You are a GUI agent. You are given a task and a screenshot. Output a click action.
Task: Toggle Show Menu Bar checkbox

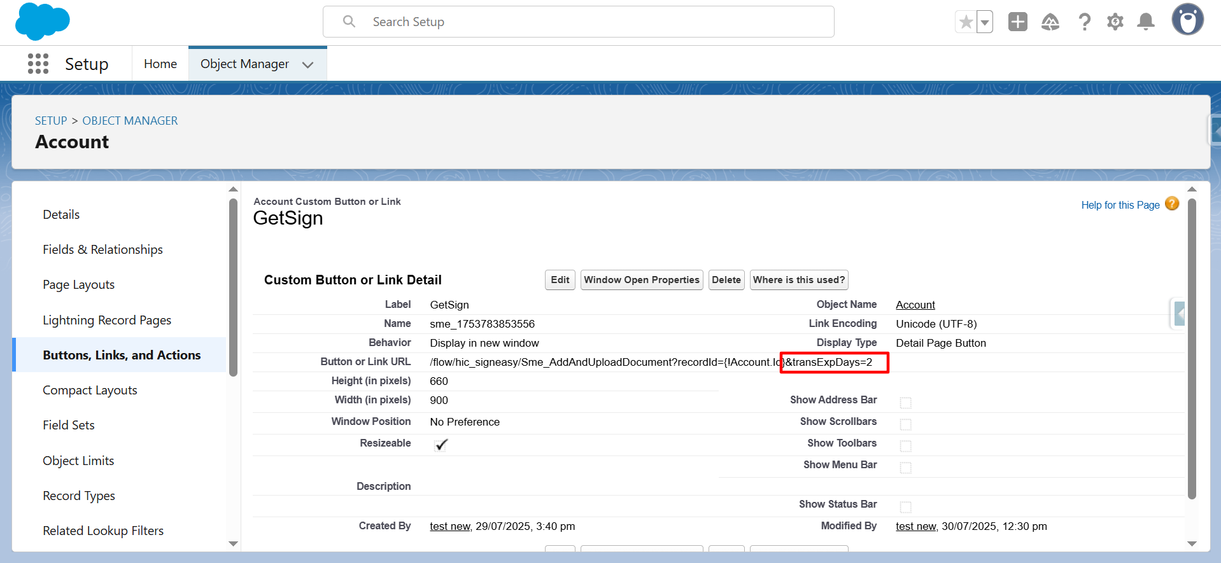tap(905, 468)
